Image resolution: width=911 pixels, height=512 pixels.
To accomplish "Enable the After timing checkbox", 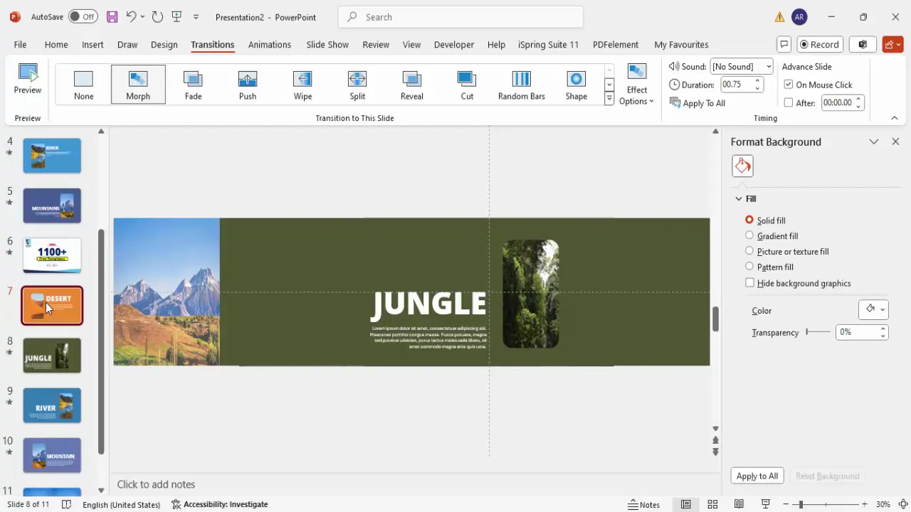I will (x=789, y=102).
